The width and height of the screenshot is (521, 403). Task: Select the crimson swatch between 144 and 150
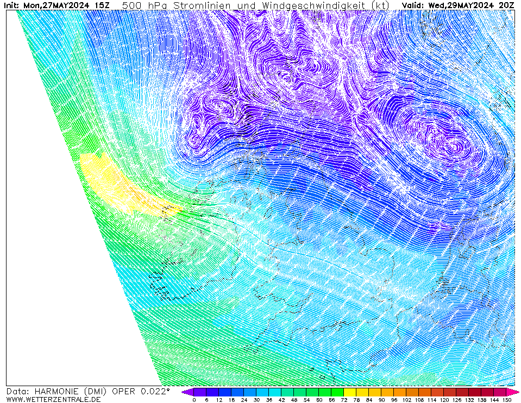[501, 392]
